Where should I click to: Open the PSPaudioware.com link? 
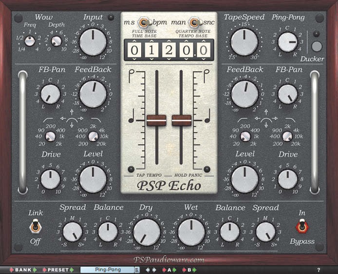169,259
